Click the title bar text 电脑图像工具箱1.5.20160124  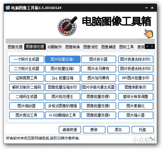point(36,8)
